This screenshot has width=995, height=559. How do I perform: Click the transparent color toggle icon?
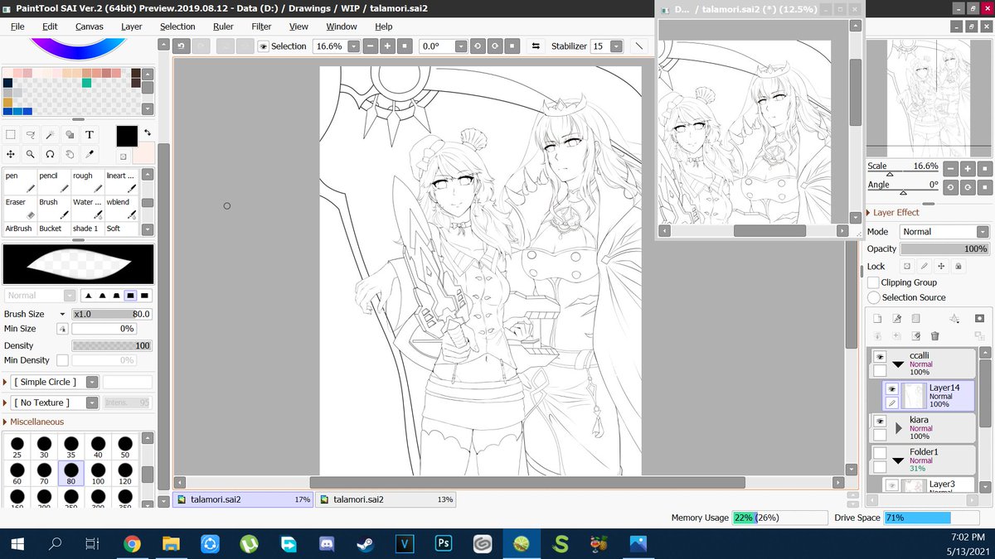[123, 156]
